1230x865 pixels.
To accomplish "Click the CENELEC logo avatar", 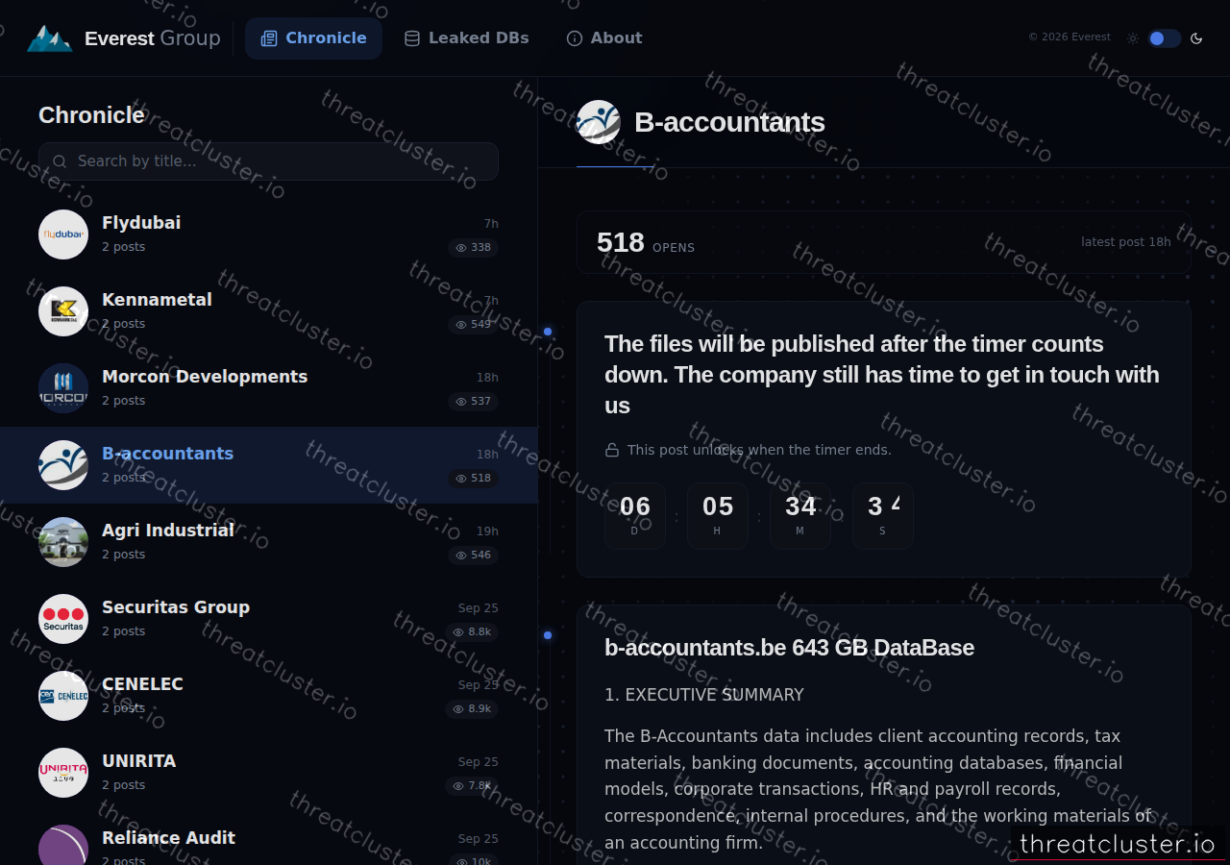I will pyautogui.click(x=63, y=696).
